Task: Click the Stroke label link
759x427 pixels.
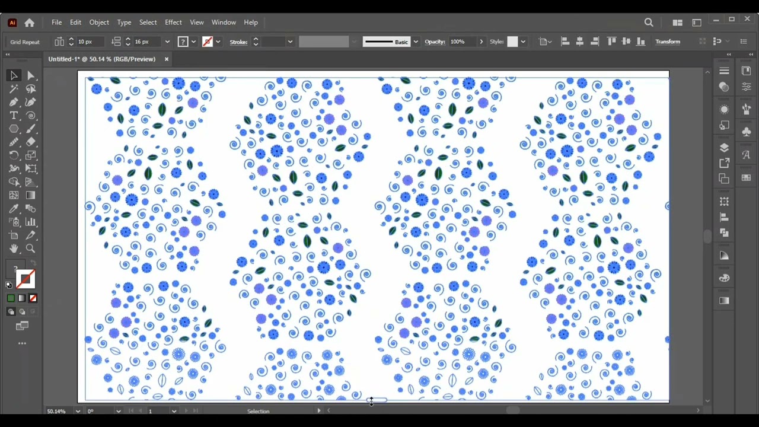Action: tap(238, 42)
